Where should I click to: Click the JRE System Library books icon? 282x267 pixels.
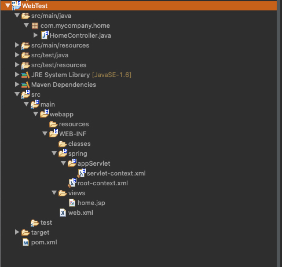25,75
